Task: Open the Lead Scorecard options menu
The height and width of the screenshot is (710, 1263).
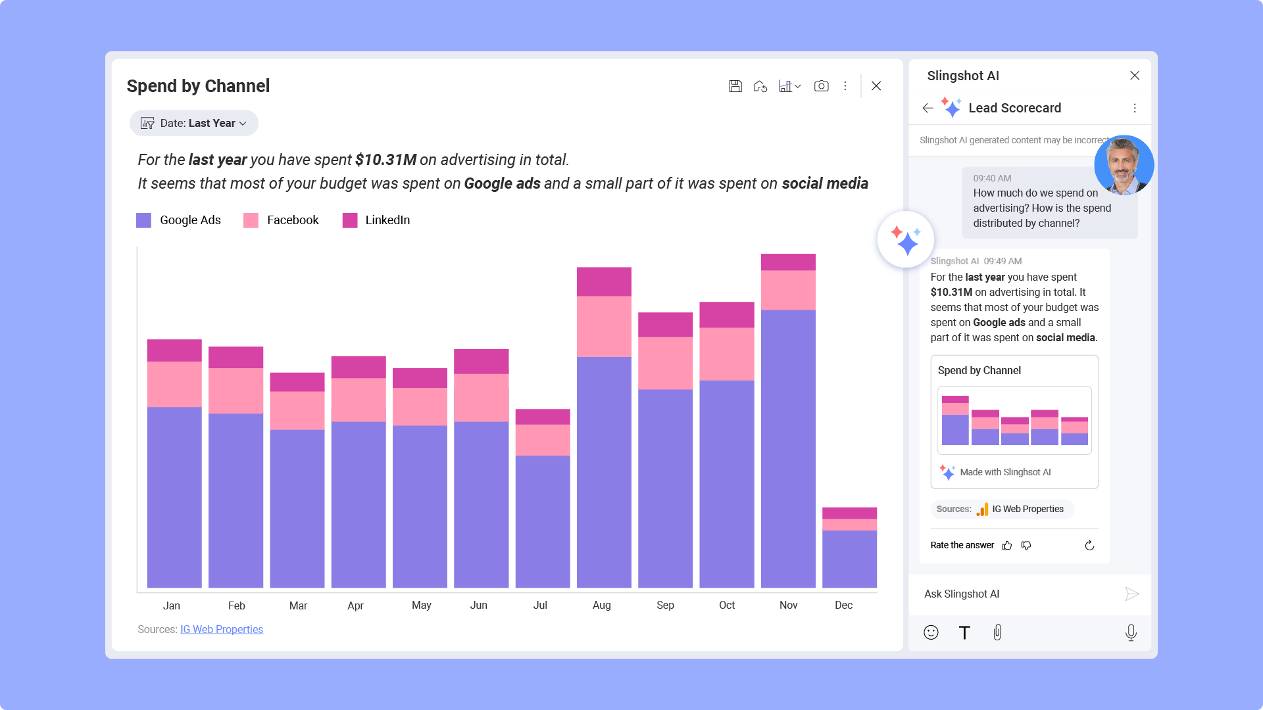Action: click(1134, 108)
